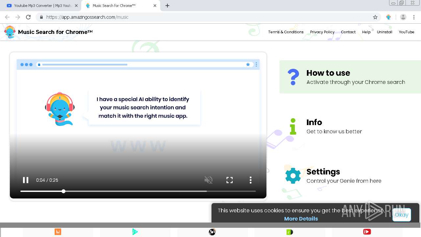421x237 pixels.
Task: Reload the current page
Action: (28, 17)
